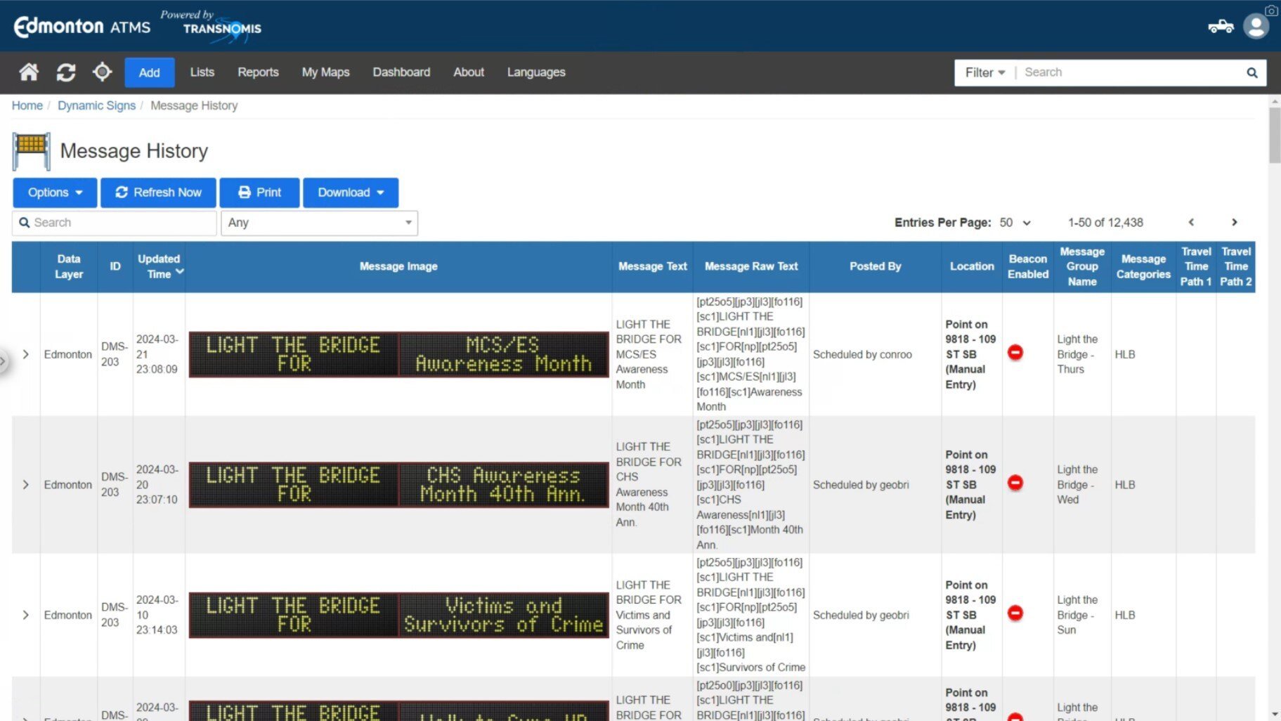Go to the Home icon in toolbar
1281x721 pixels.
[29, 72]
